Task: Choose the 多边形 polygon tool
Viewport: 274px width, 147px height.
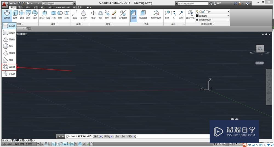Action: [x=84, y=15]
